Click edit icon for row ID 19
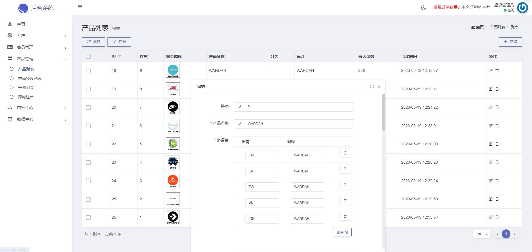Screen dimensions: 532x252 [491, 89]
